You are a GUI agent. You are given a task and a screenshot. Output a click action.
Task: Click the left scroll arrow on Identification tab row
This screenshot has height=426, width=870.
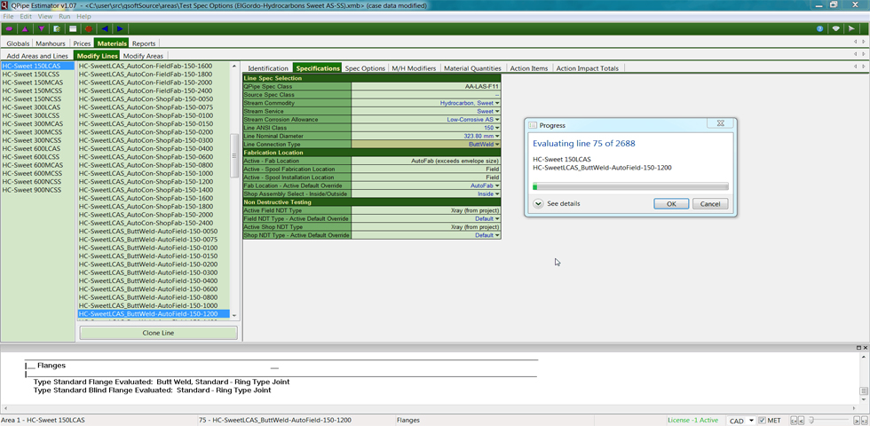click(x=855, y=67)
